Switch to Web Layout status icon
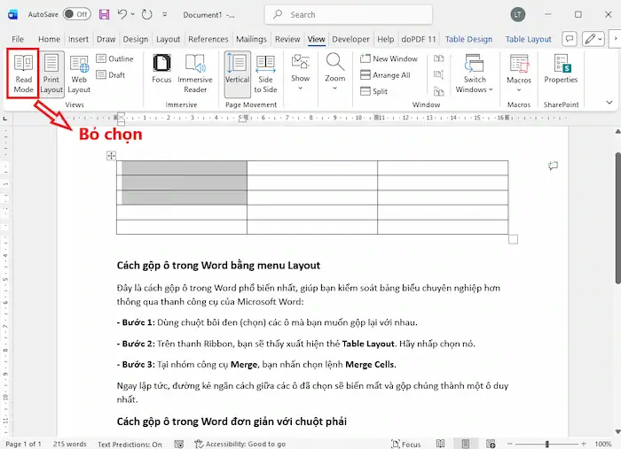Screen dimensions: 621x449 click(x=491, y=444)
